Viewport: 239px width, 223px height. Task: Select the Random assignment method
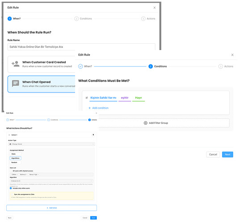[x=15, y=162]
